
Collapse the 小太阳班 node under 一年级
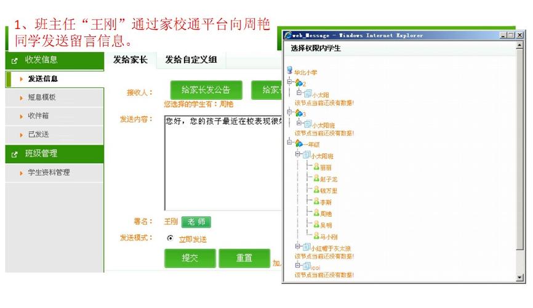(x=298, y=154)
